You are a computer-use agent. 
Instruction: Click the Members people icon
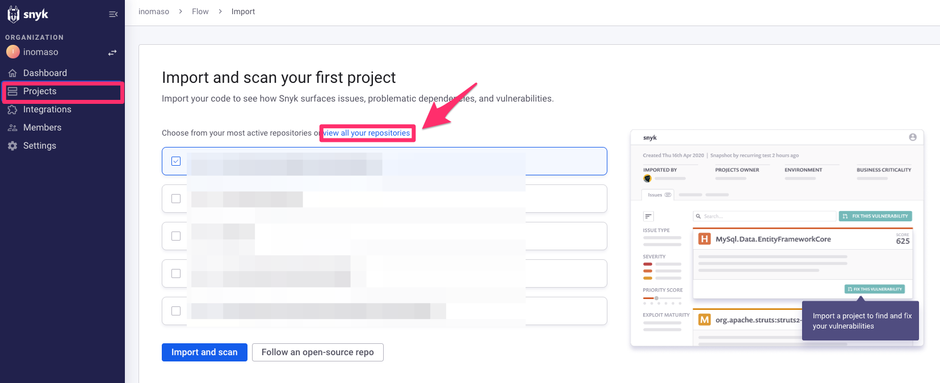coord(12,128)
